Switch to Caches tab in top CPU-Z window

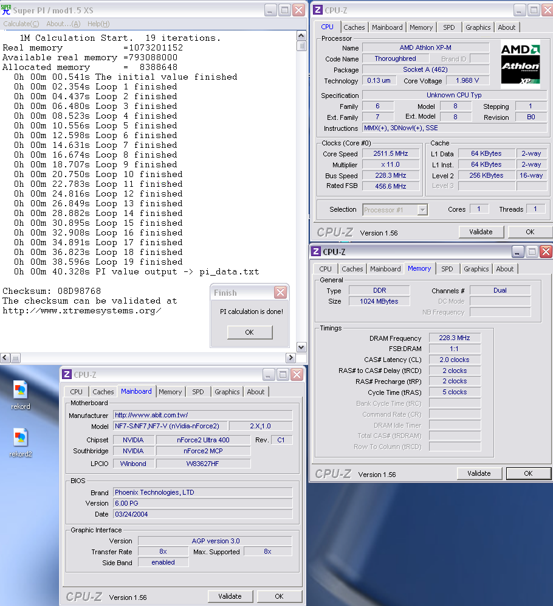pos(354,27)
